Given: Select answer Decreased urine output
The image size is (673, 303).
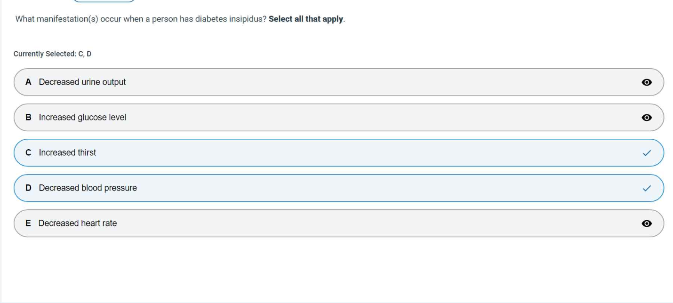Looking at the screenshot, I should (x=82, y=82).
